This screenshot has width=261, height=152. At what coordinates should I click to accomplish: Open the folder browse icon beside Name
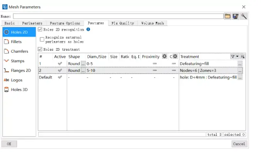(227, 16)
